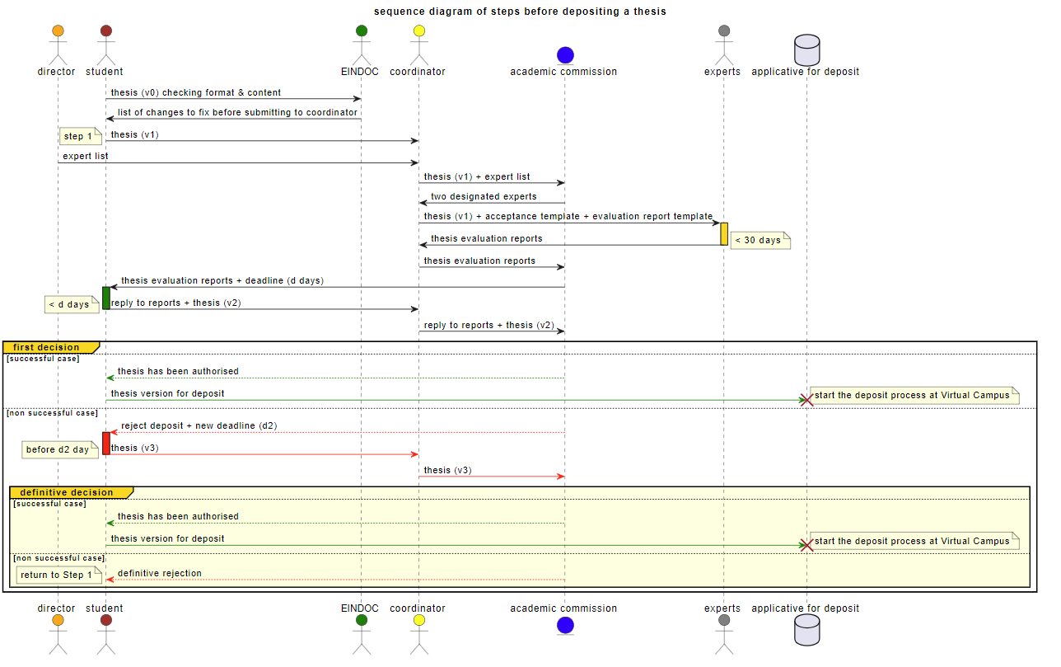This screenshot has height=667, width=1061.
Task: Click the red X destroy marker in first decision
Action: 807,400
